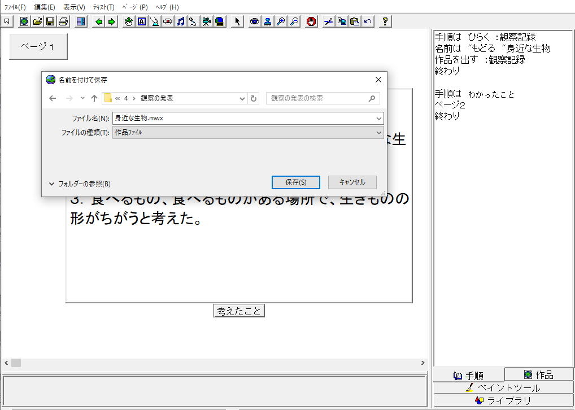Click the music note melody icon

click(180, 21)
